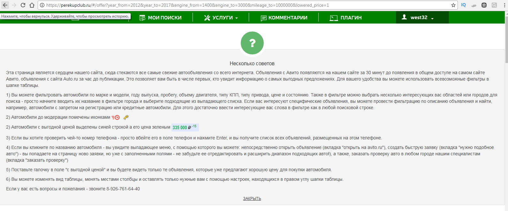Reload the page with the refresh icon

tap(23, 5)
